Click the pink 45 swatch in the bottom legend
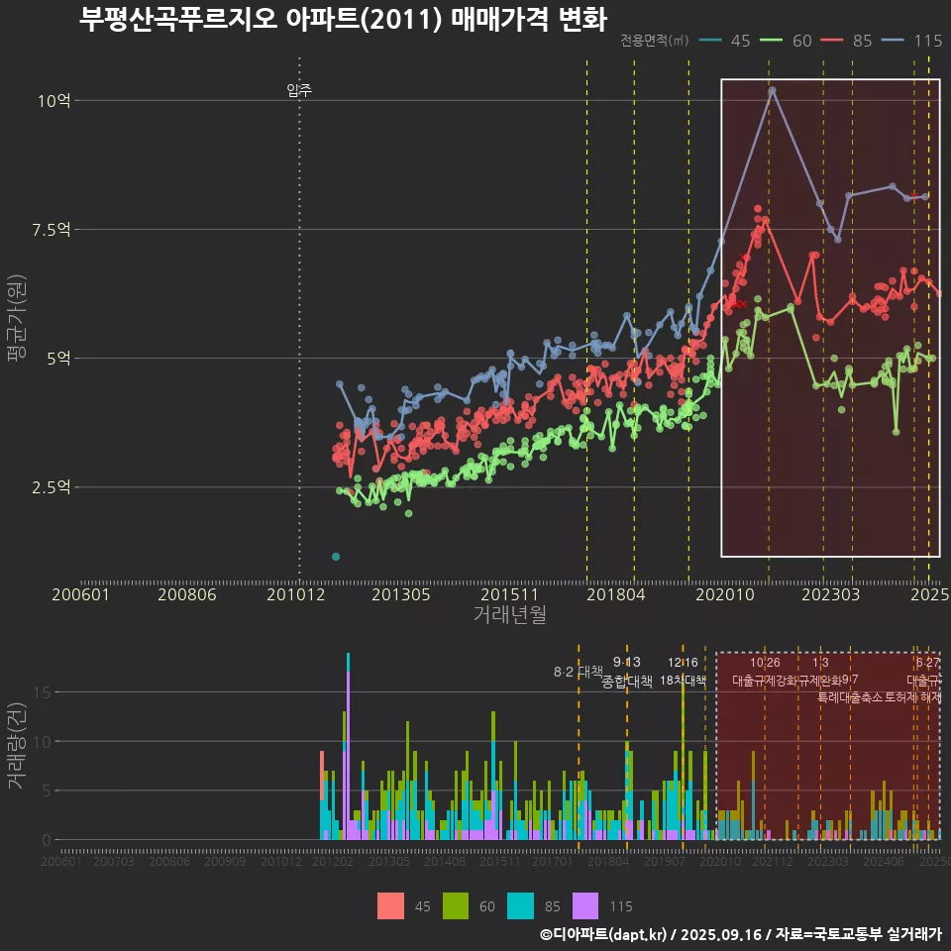Image resolution: width=951 pixels, height=951 pixels. click(390, 905)
